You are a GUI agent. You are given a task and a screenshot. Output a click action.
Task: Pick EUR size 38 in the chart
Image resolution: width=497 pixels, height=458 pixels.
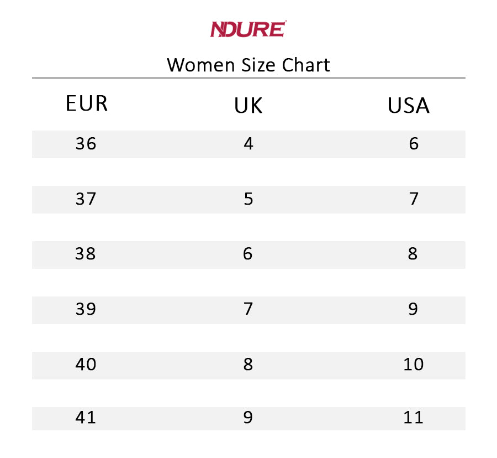click(86, 254)
